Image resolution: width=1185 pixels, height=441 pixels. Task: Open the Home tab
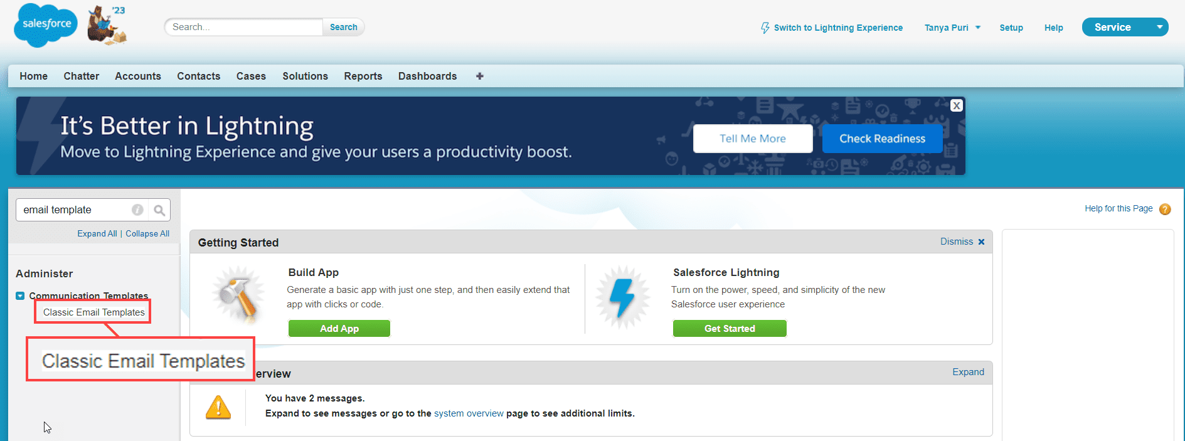33,76
